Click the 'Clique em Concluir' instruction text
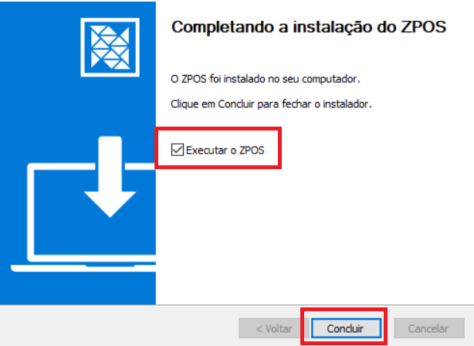This screenshot has width=474, height=346. pyautogui.click(x=271, y=104)
